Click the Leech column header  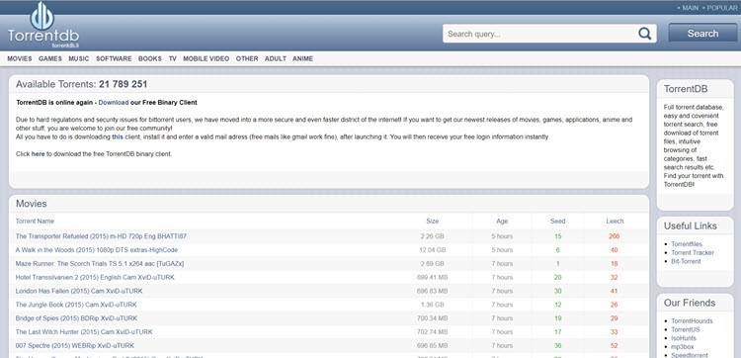coord(615,221)
